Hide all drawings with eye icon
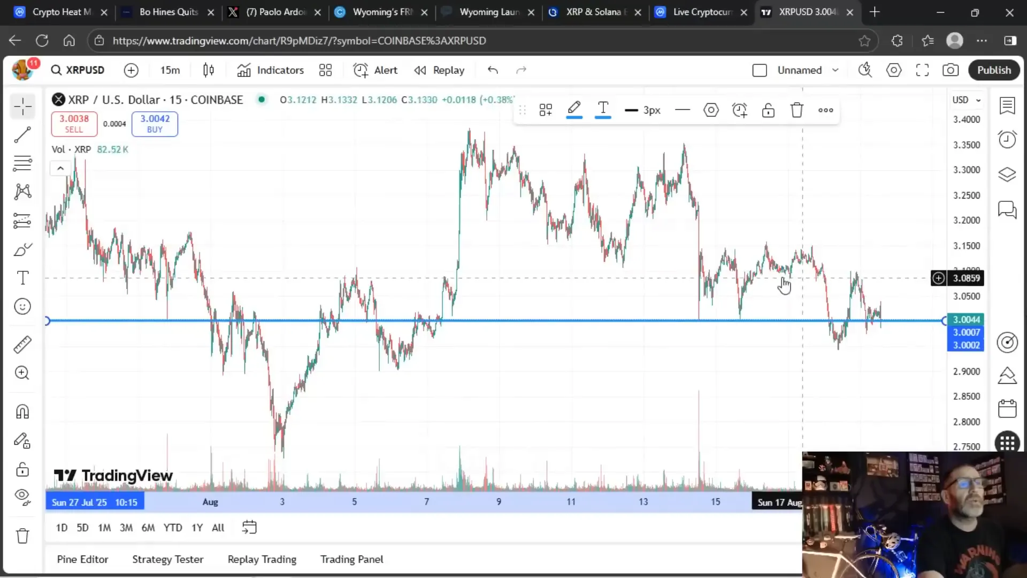The image size is (1027, 578). point(22,498)
